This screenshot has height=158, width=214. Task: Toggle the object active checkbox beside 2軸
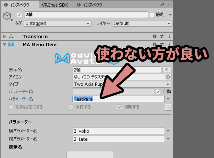pos(19,15)
